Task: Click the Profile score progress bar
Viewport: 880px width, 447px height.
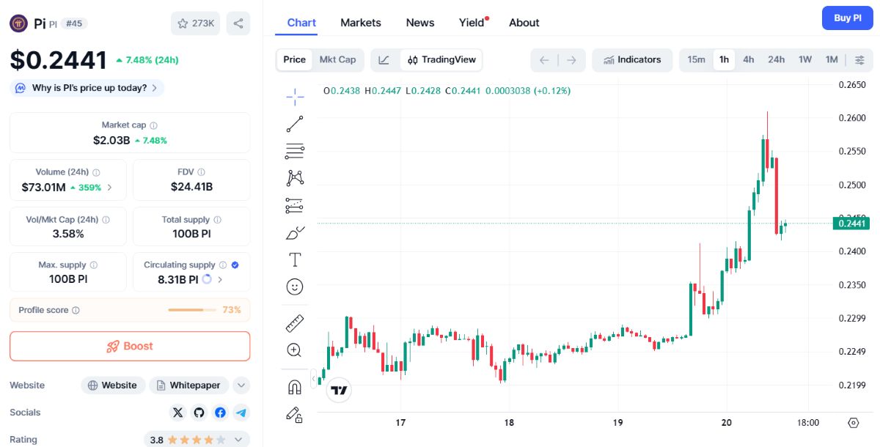Action: click(192, 310)
